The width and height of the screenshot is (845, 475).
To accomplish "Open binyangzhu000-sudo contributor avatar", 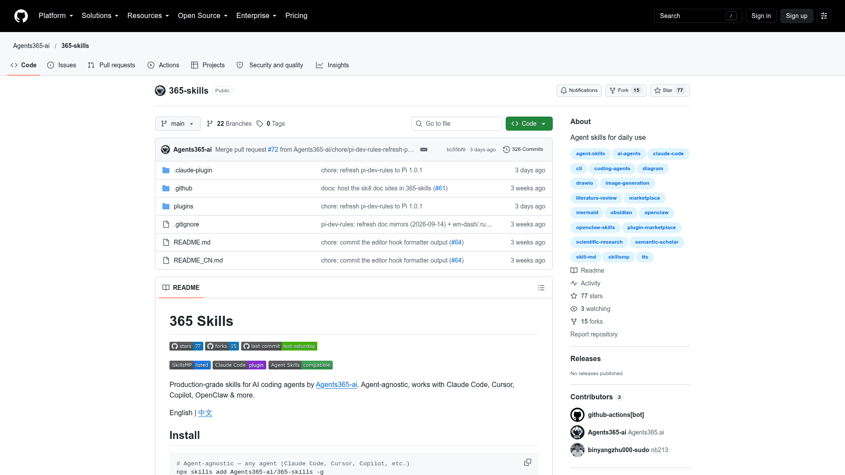I will pos(577,450).
